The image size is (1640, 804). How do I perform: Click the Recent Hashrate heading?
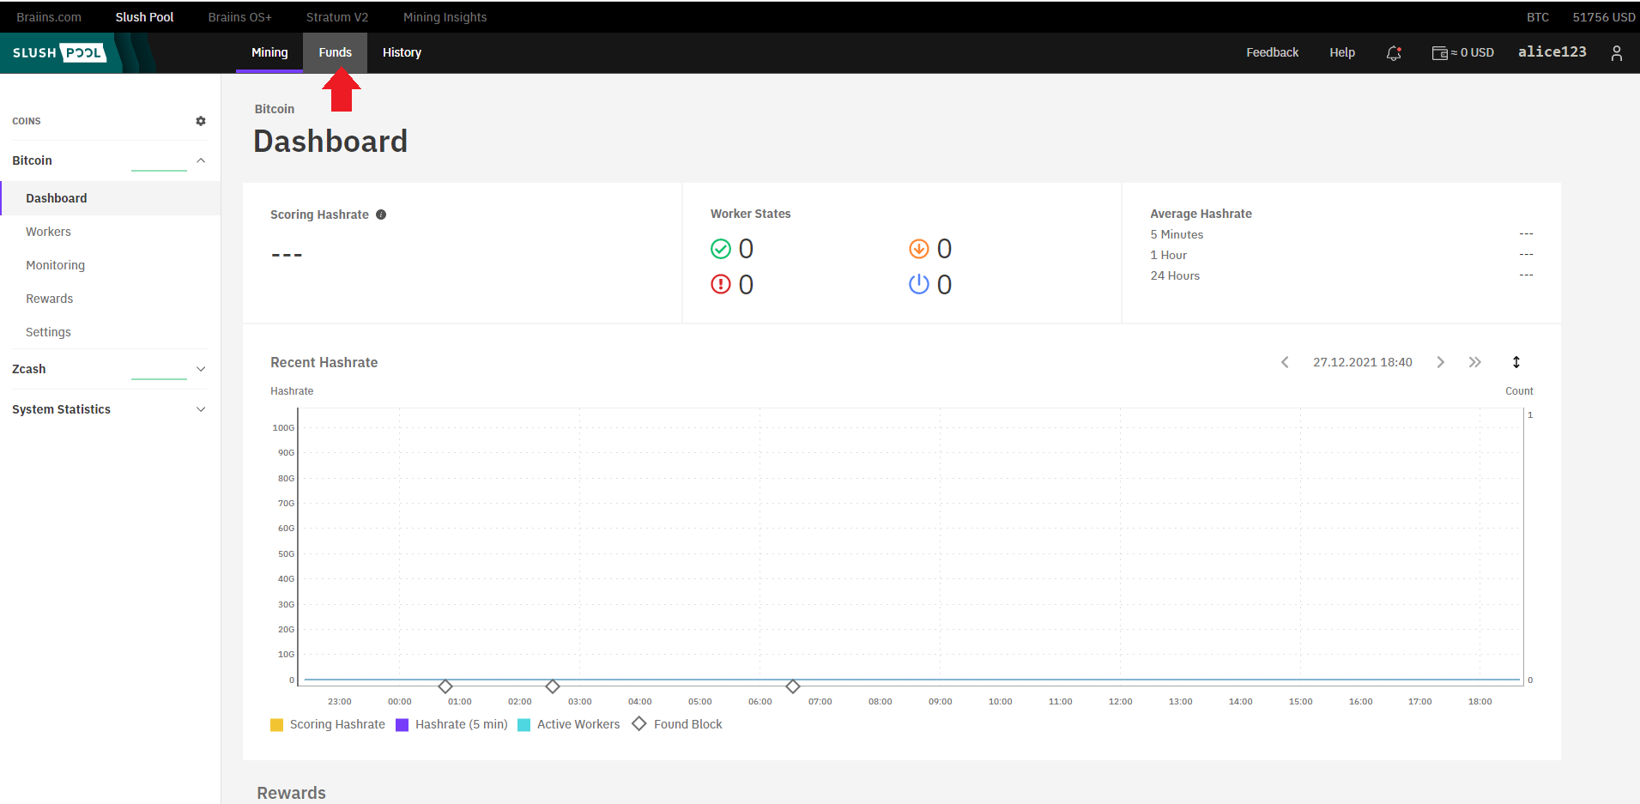click(x=324, y=362)
